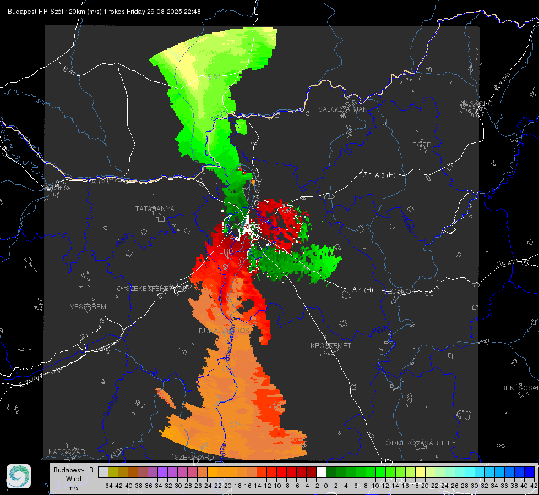Image resolution: width=539 pixels, height=495 pixels.
Task: Click the 'Somogy' county label
Action: point(111,406)
